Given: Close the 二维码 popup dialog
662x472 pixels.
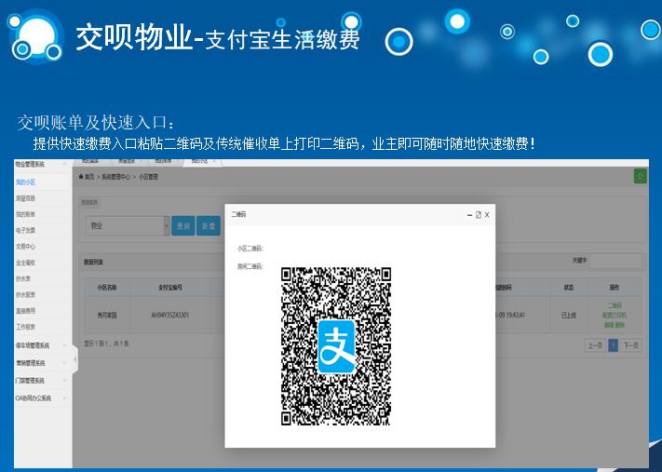Looking at the screenshot, I should tap(487, 215).
